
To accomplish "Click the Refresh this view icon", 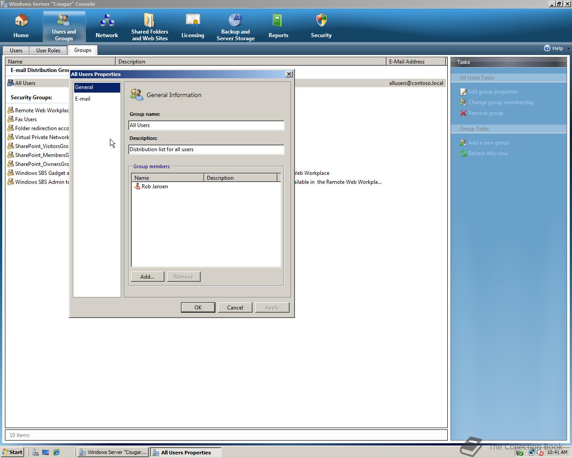I will click(463, 153).
